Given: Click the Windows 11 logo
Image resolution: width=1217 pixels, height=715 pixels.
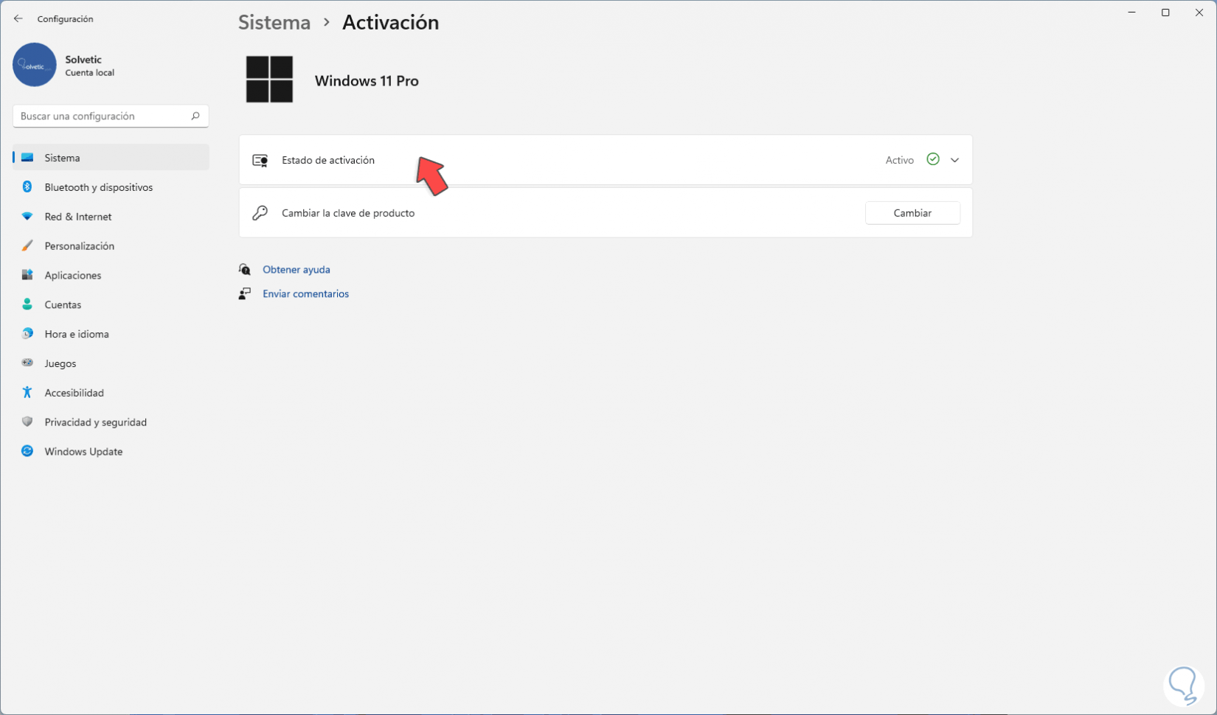Looking at the screenshot, I should 269,80.
